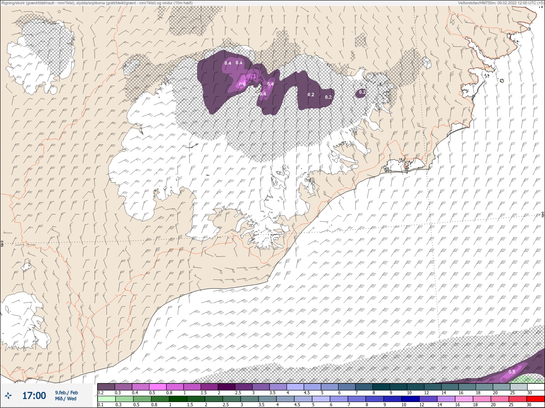Click the 17:00 forecast time

click(x=34, y=396)
